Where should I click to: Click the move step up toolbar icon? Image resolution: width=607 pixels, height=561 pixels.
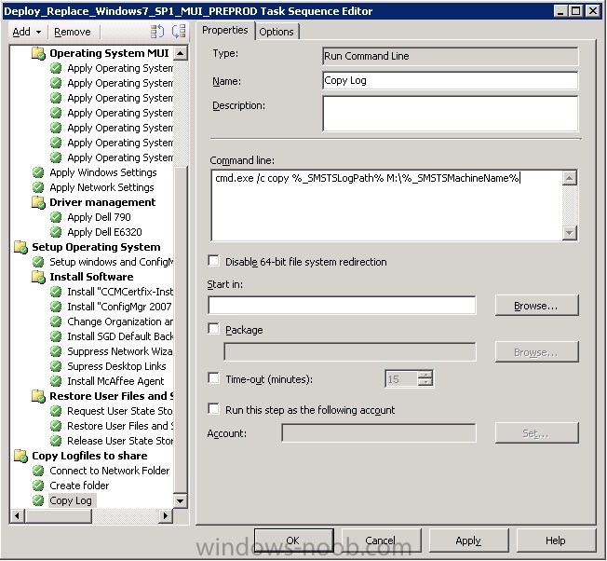point(157,32)
